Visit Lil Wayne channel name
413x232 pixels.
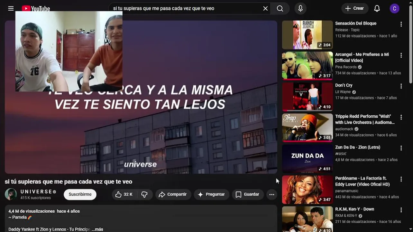pos(343,92)
